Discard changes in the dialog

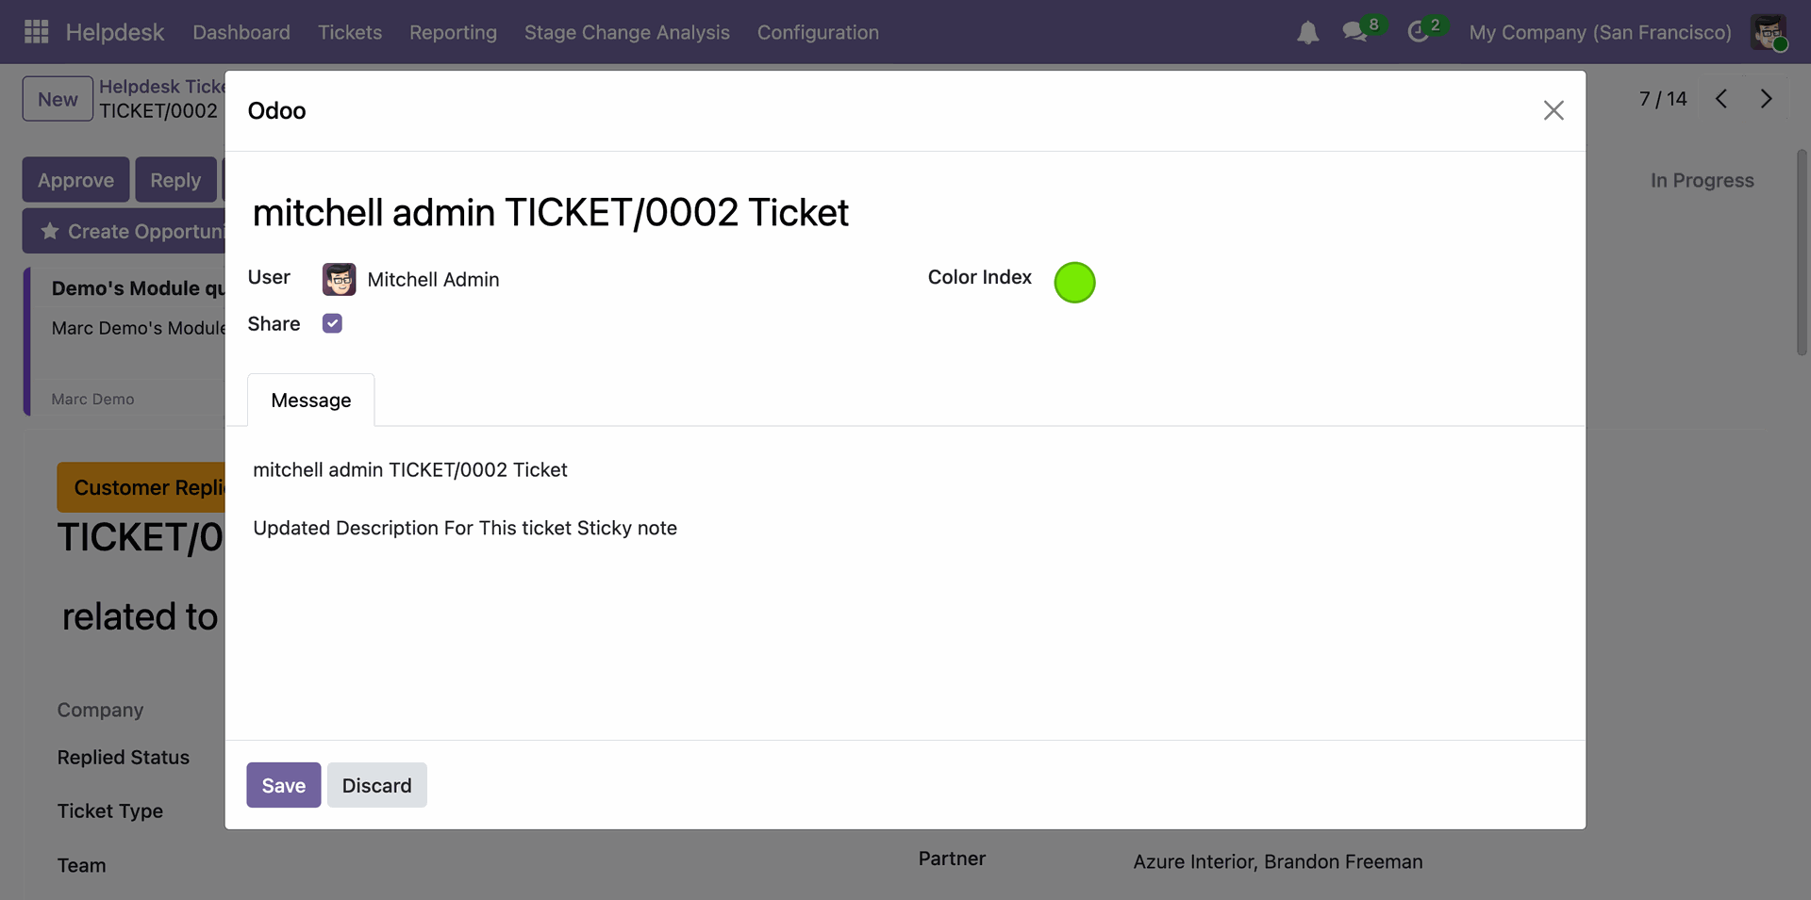(376, 785)
